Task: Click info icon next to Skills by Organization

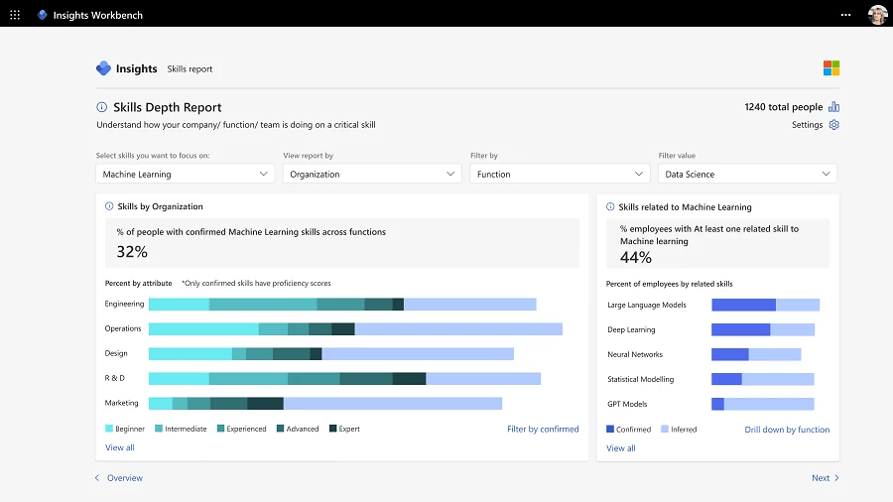Action: click(x=109, y=207)
